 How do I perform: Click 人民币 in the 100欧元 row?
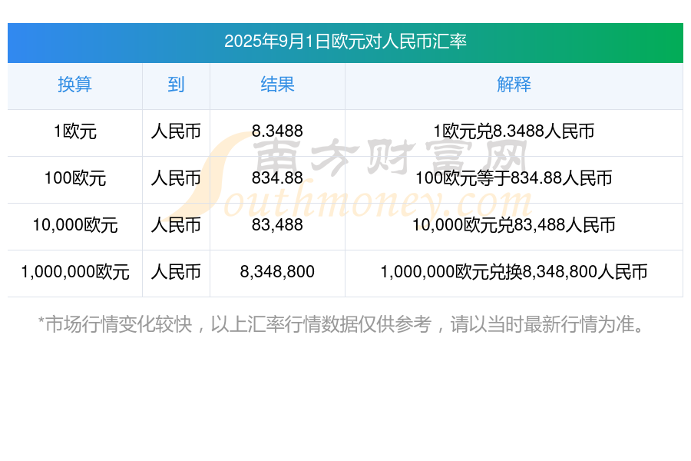click(176, 178)
